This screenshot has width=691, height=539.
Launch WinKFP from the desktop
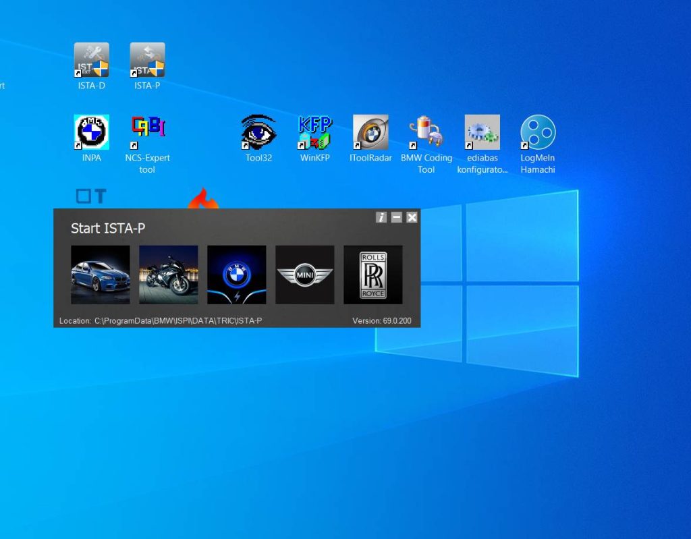tap(314, 138)
